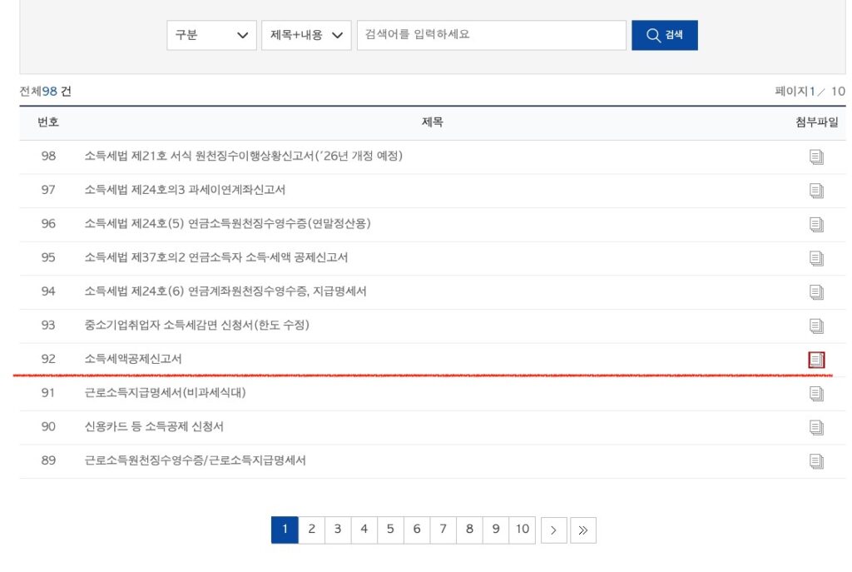
Task: Go to page 9
Action: [496, 530]
